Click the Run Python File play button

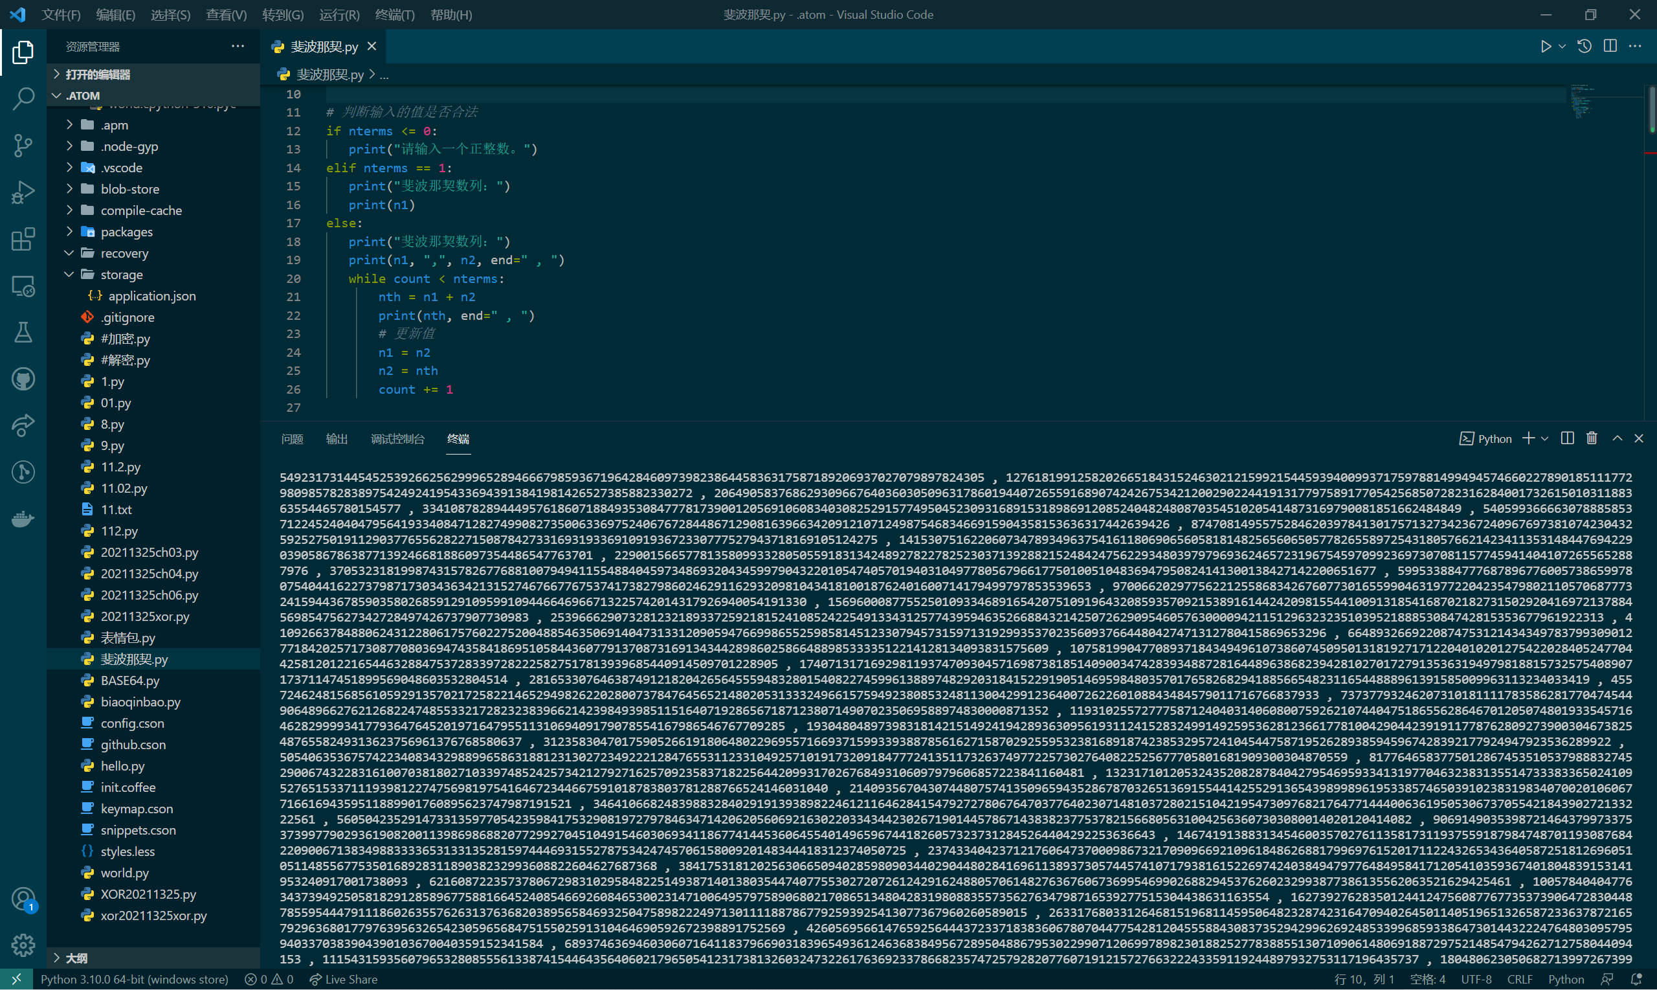click(1545, 46)
